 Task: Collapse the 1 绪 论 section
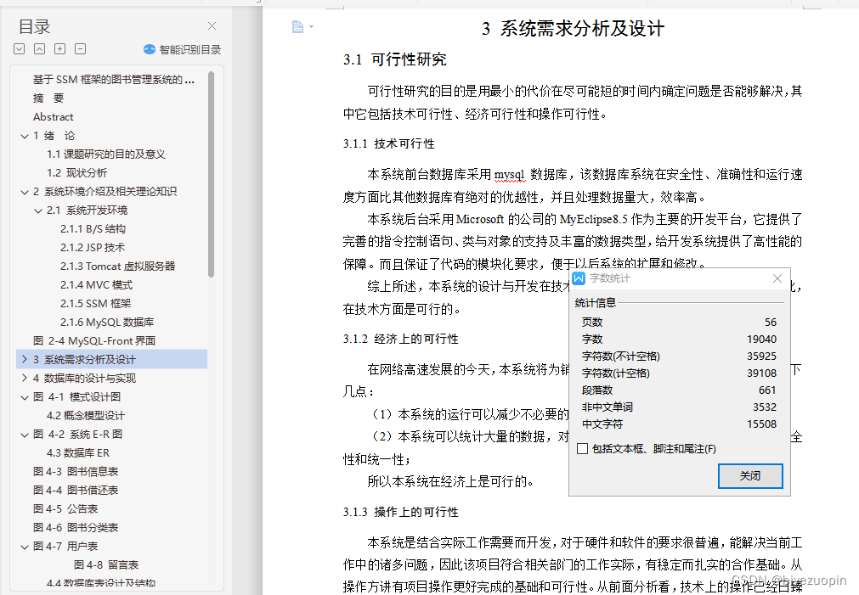[24, 136]
